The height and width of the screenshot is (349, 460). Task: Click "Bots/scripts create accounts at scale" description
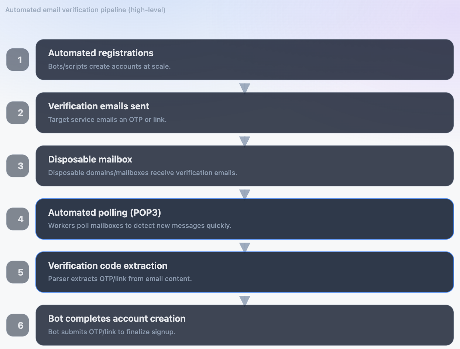pos(109,67)
